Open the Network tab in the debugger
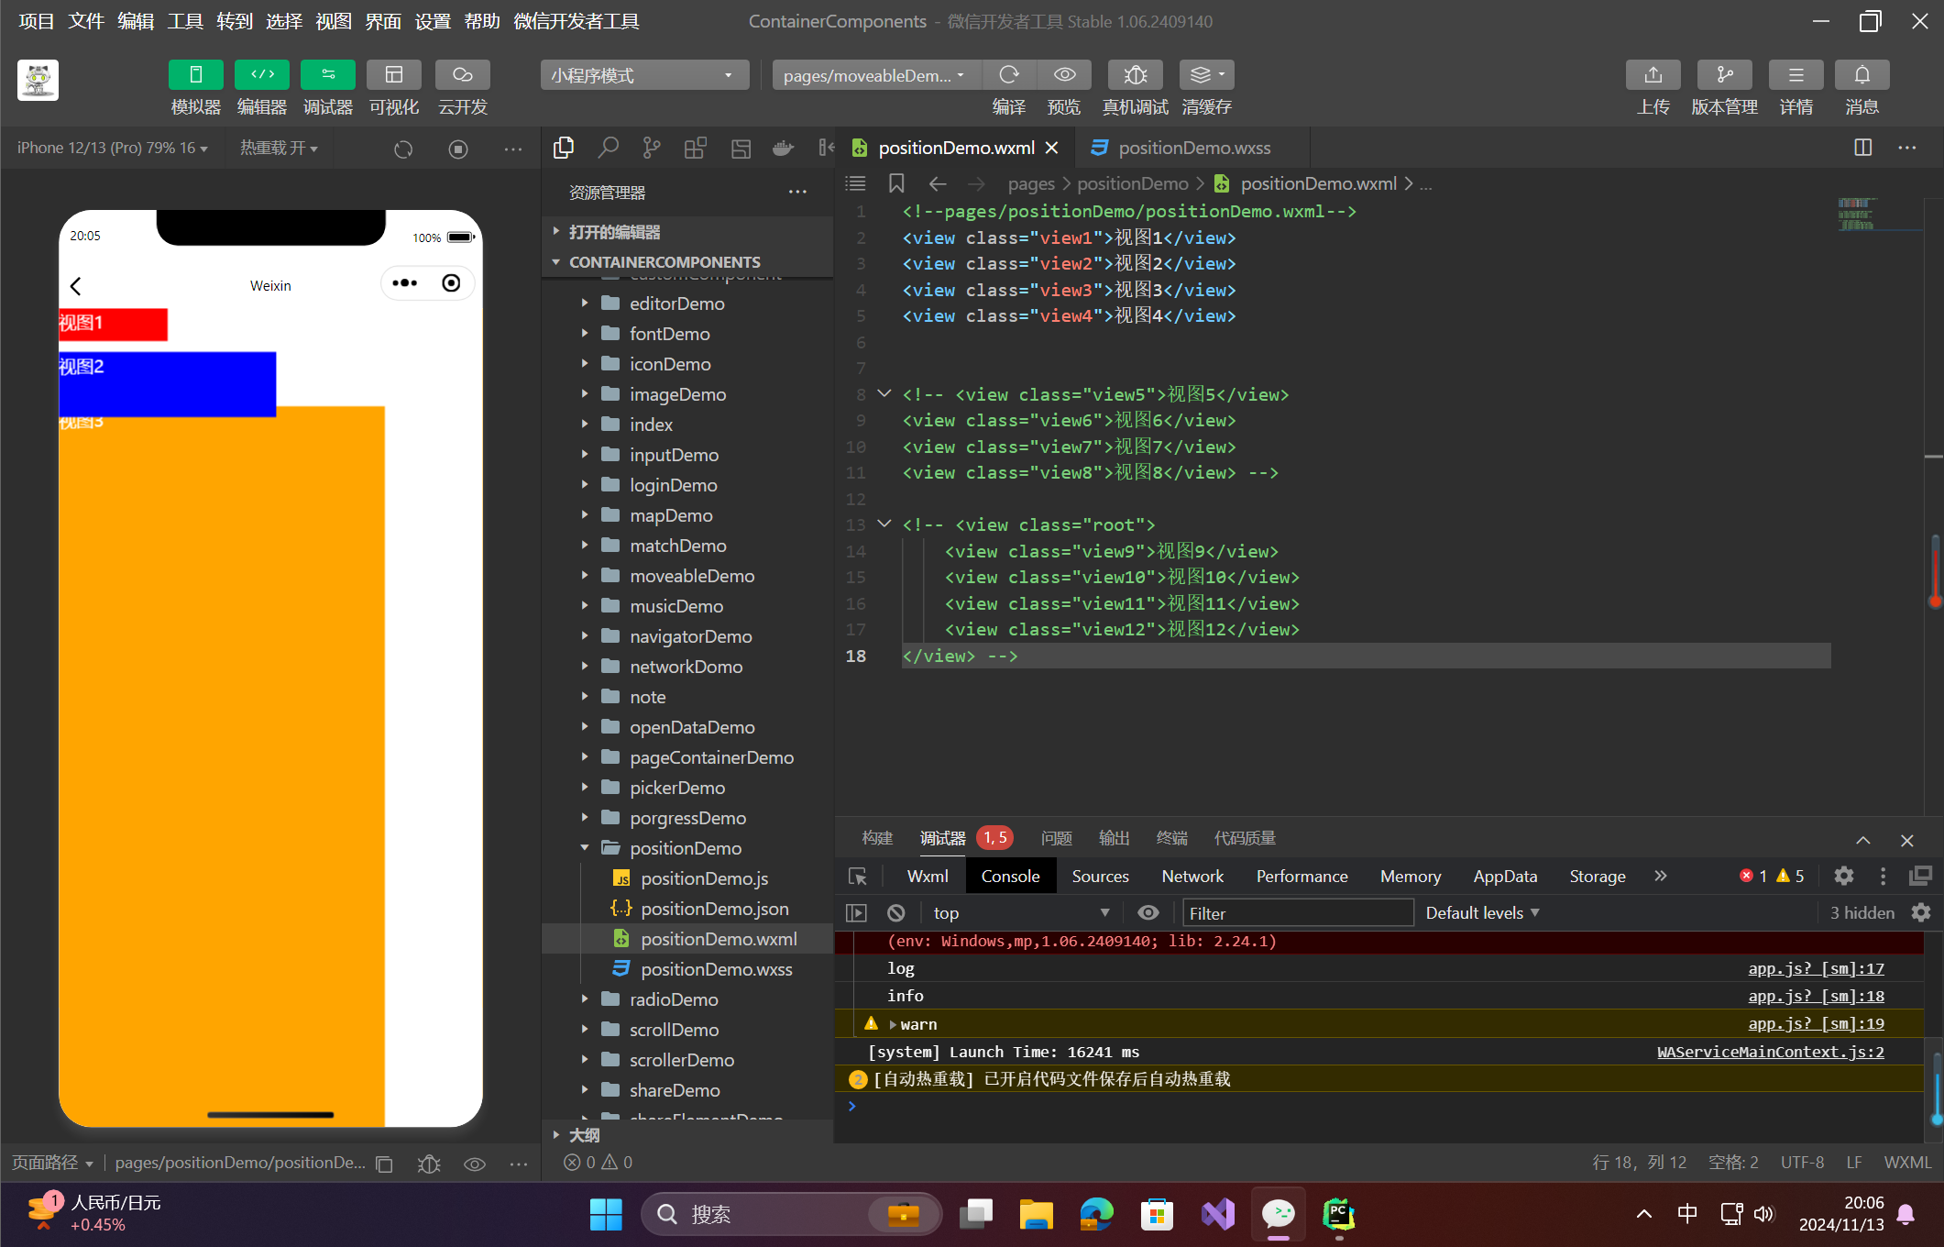1944x1247 pixels. point(1192,877)
